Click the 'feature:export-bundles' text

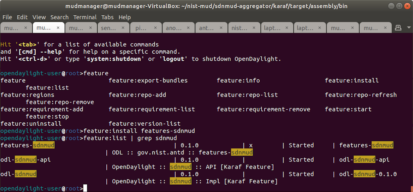(x=148, y=80)
